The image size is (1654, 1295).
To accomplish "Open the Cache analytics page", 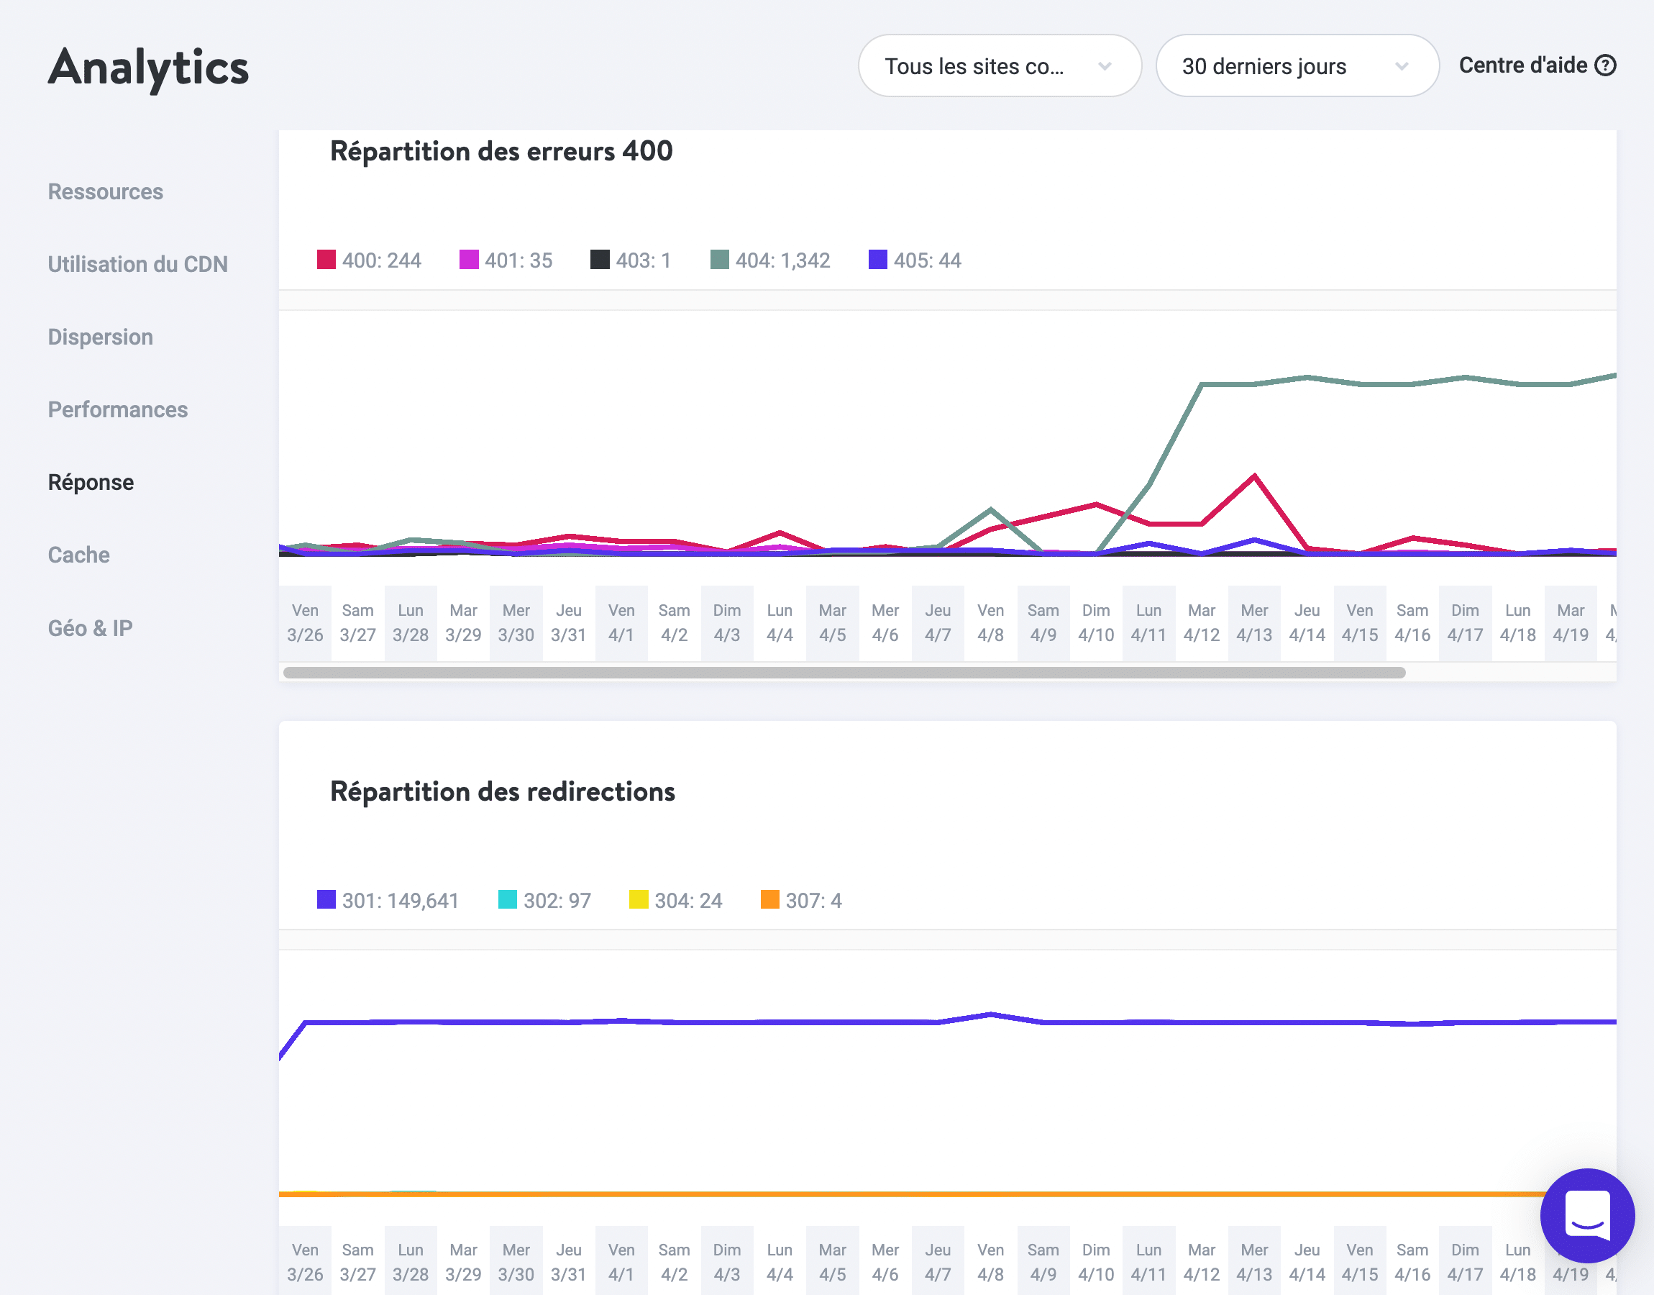I will point(78,555).
